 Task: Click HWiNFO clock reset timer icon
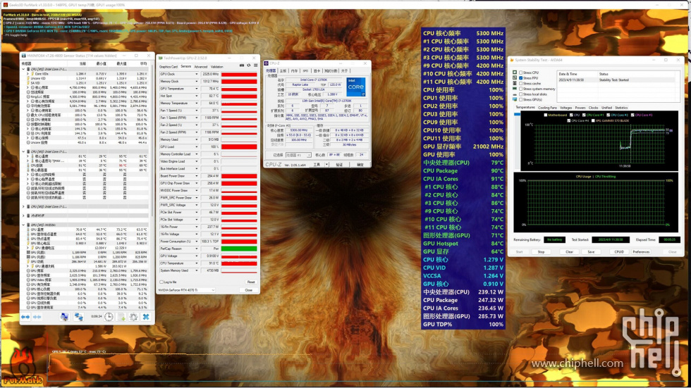click(109, 317)
